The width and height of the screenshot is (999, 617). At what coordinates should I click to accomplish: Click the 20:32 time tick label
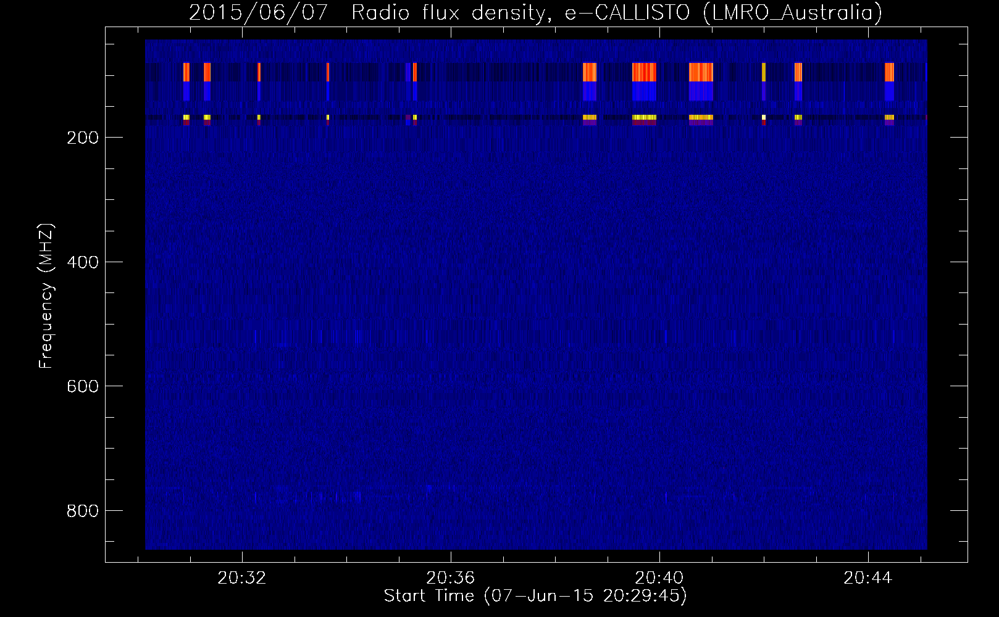242,578
